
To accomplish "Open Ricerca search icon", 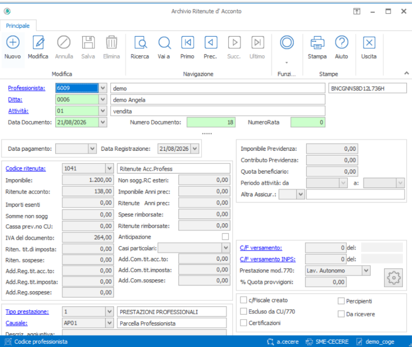I will pos(140,42).
